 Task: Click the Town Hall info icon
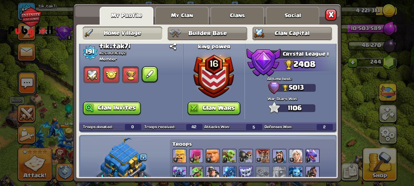pyautogui.click(x=143, y=157)
